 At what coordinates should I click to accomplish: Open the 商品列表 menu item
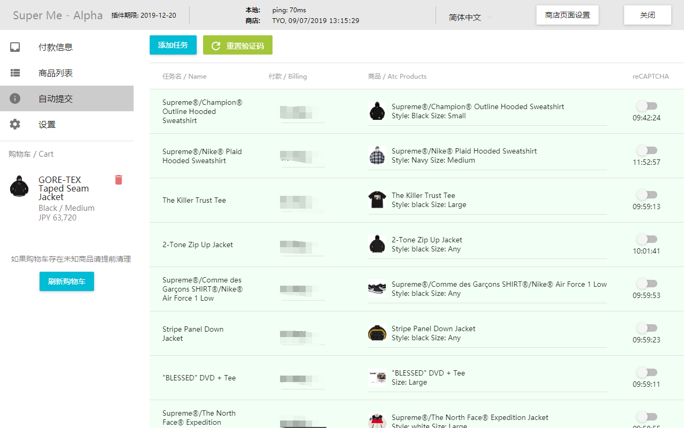(x=67, y=73)
